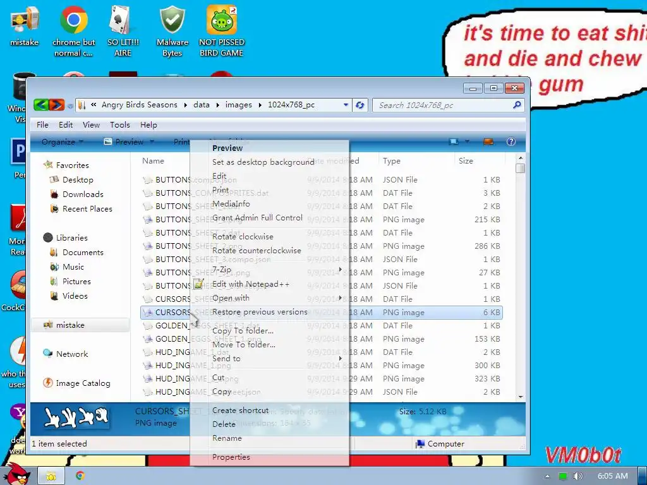Image resolution: width=647 pixels, height=485 pixels.
Task: Open the File menu
Action: coord(42,125)
